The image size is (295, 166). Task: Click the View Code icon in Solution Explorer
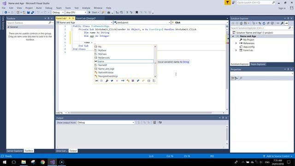(278, 24)
